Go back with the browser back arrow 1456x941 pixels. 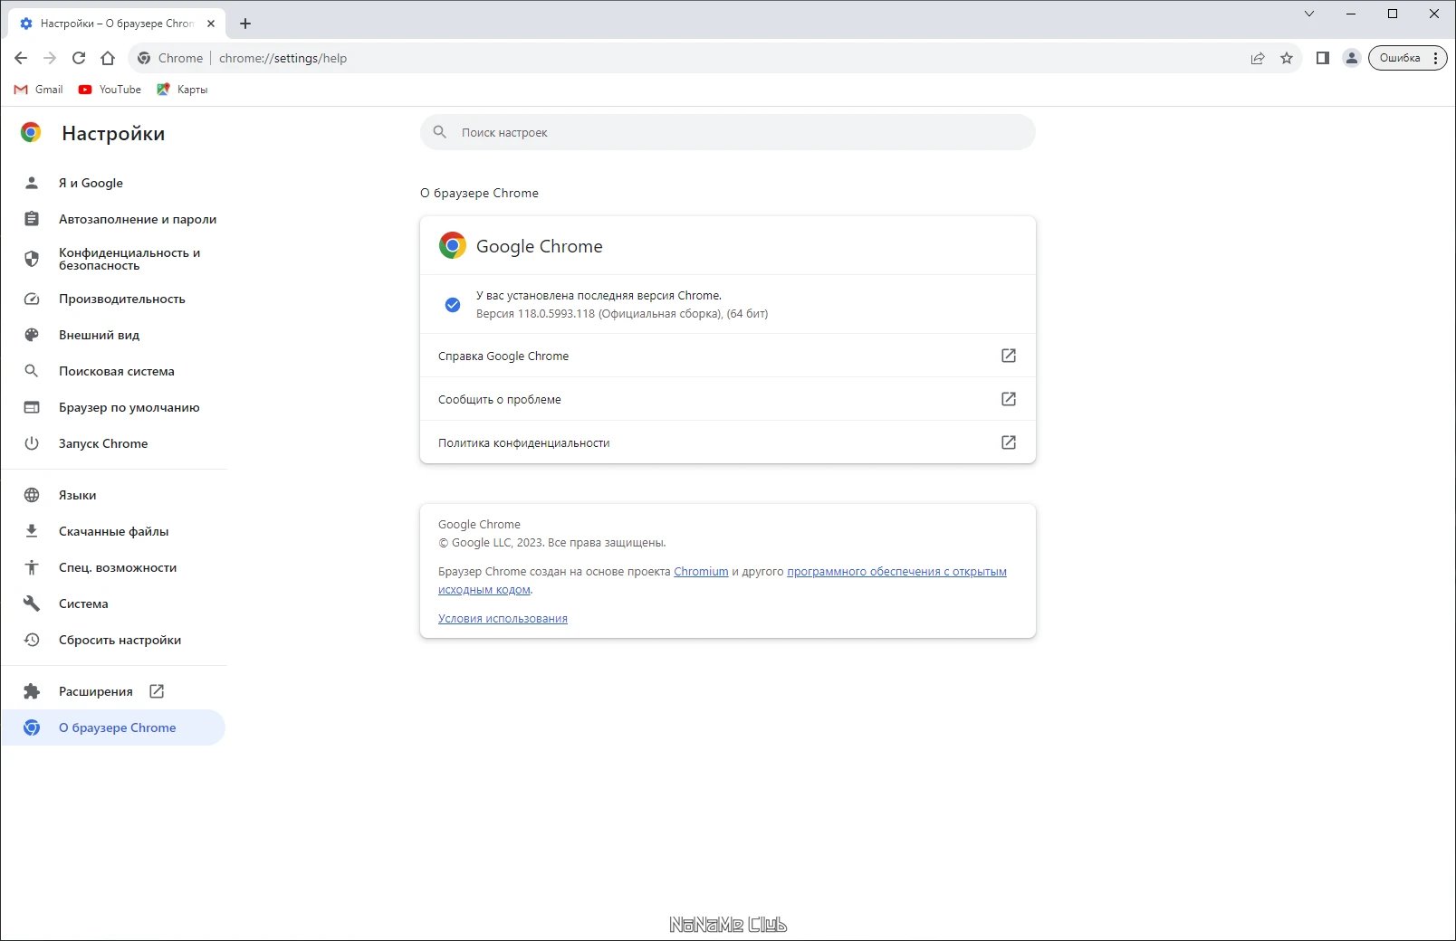(x=21, y=58)
